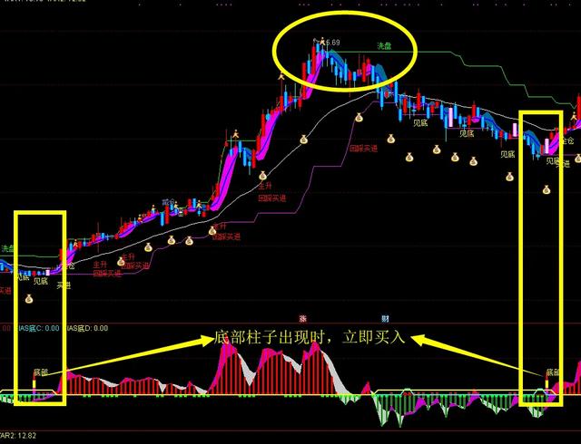Click the lowest money bag icon inside the right yellow rectangle
The height and width of the screenshot is (444, 581).
pyautogui.click(x=547, y=189)
